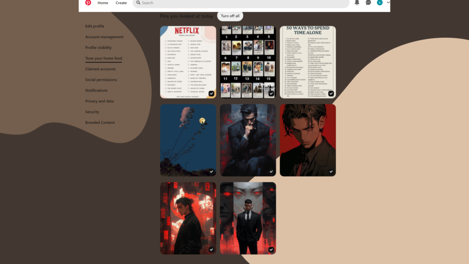Open the notifications bell
The image size is (469, 264).
pyautogui.click(x=357, y=3)
